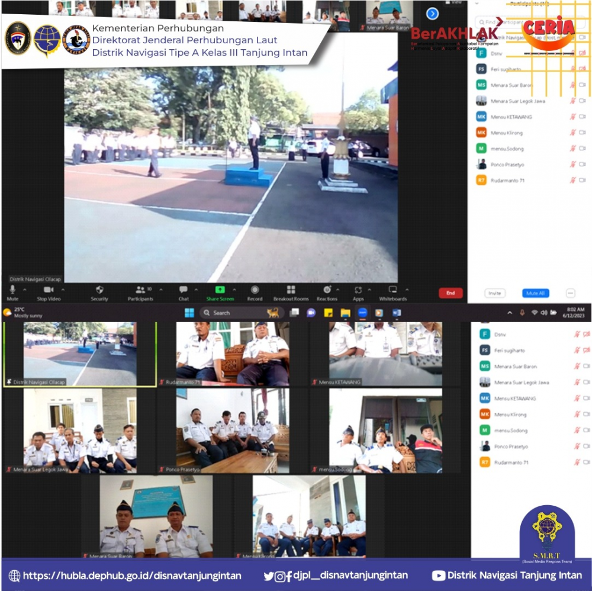
Task: Toggle video for Mensu KETAWANG participant
Action: (x=583, y=117)
